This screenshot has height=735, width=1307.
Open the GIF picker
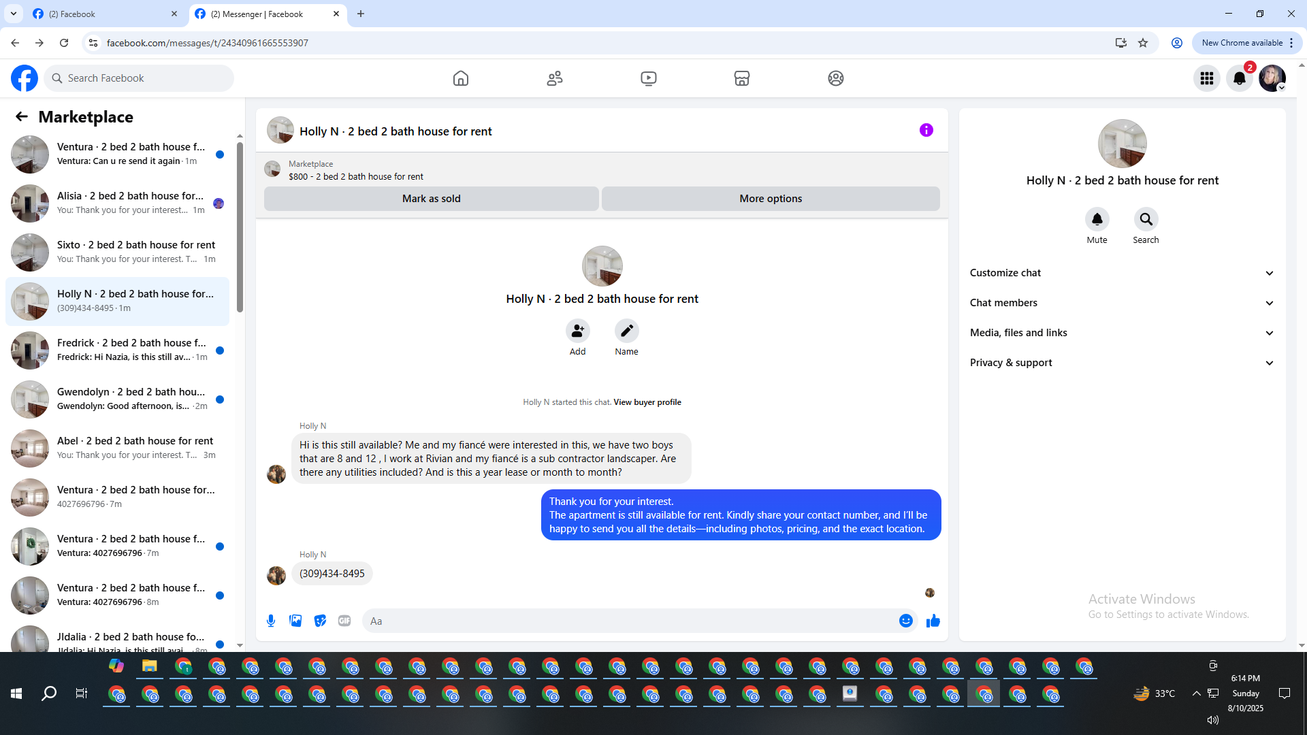[x=344, y=621]
